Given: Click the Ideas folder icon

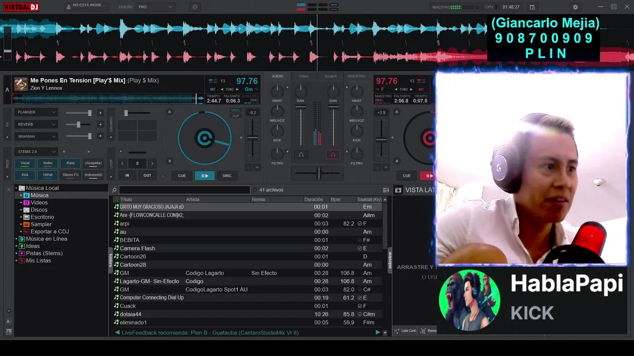Looking at the screenshot, I should [x=22, y=246].
